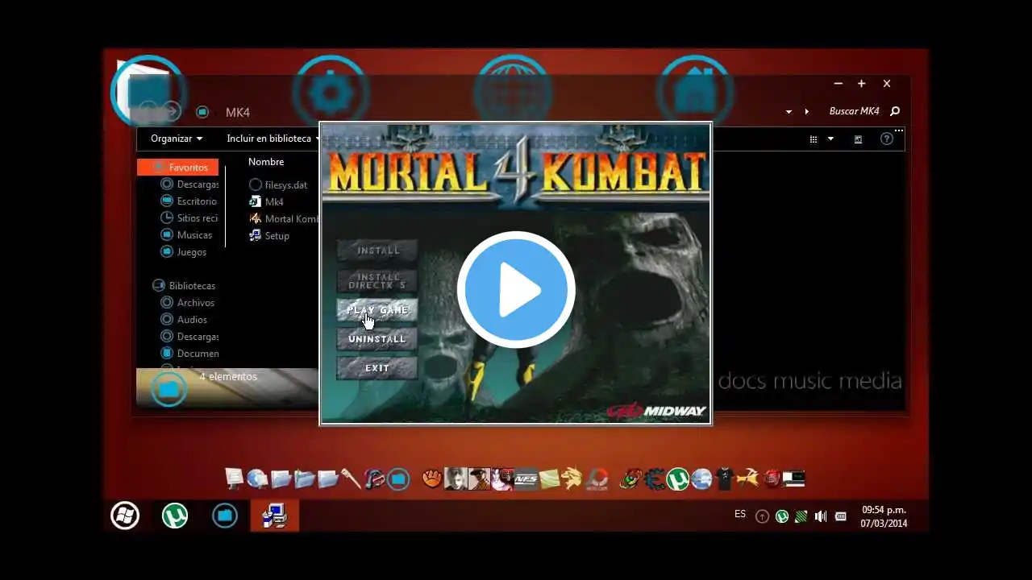Click the uTorrent tray icon

782,516
